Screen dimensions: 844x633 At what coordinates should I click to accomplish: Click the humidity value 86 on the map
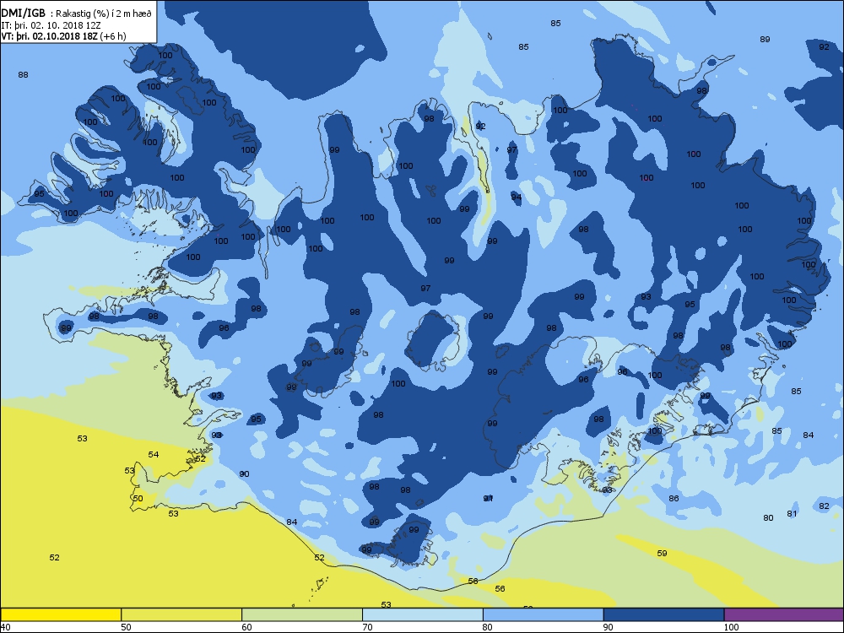pos(674,499)
